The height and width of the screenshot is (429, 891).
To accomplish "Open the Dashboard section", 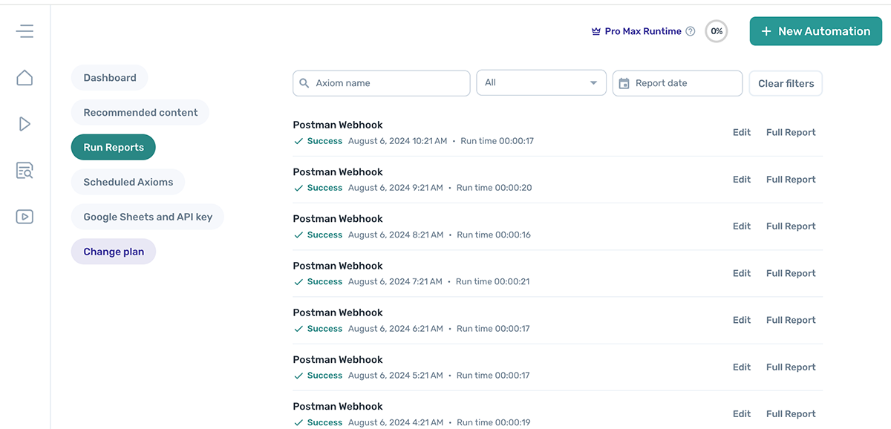I will [x=110, y=78].
